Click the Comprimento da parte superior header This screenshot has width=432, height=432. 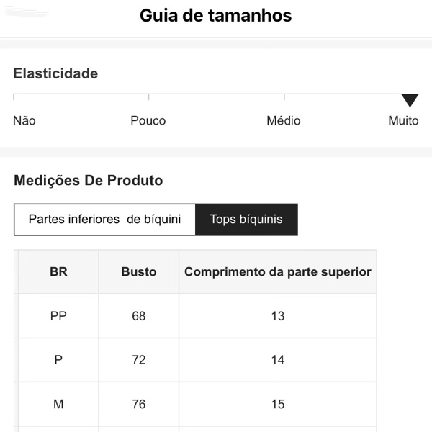(278, 271)
